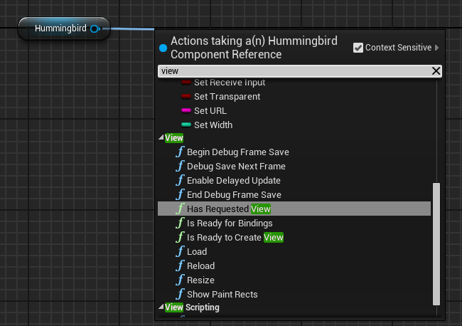Screen dimensions: 462x326
Task: Choose the Set URL action
Action: [210, 111]
